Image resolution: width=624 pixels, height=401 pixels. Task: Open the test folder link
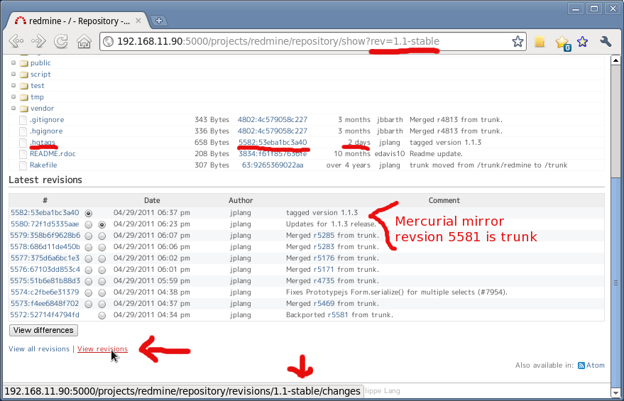point(38,86)
